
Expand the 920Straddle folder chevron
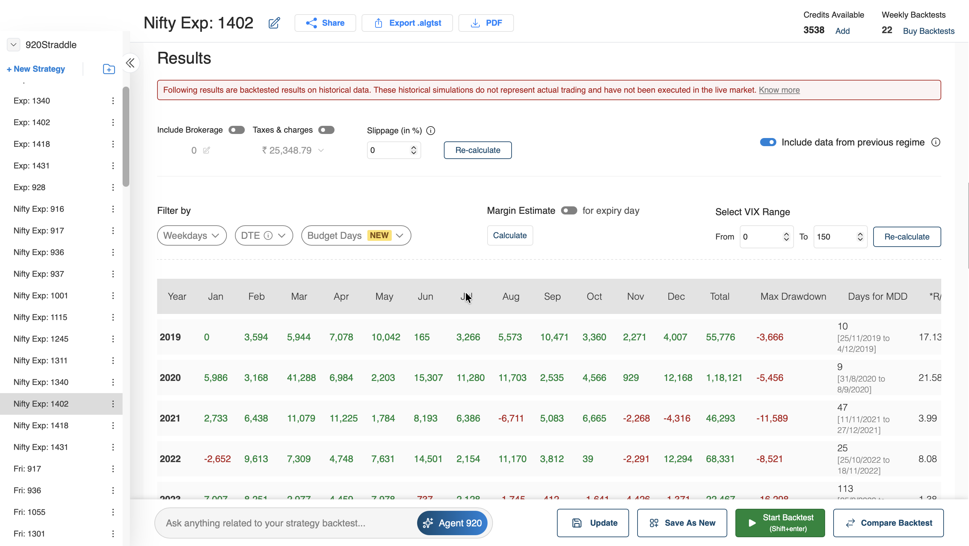[x=14, y=45]
